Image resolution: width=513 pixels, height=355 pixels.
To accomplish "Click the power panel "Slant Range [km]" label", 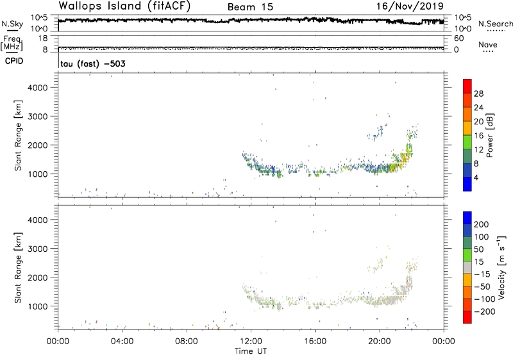I will click(18, 135).
